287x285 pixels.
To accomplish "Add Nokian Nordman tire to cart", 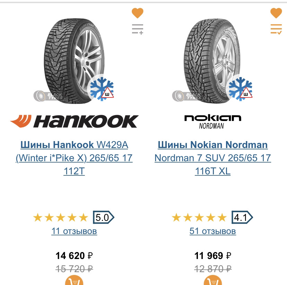I will pos(212,281).
